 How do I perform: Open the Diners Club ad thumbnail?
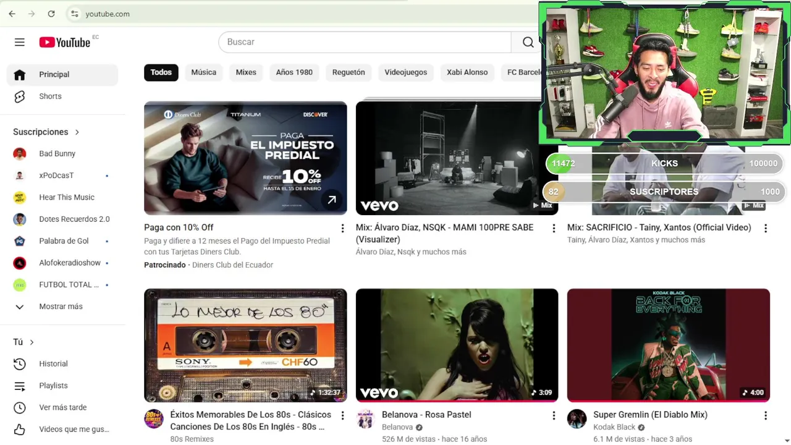click(x=245, y=158)
